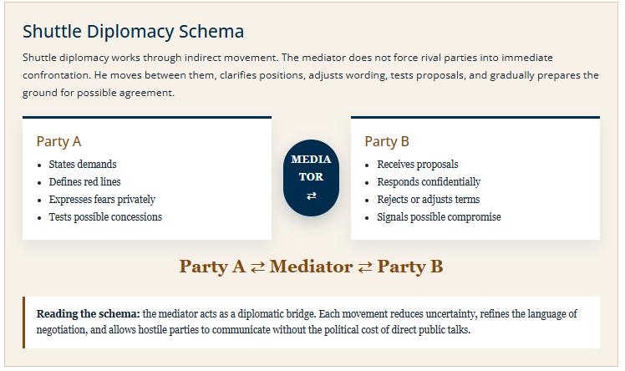The image size is (625, 371).
Task: Select the 'Defines red lines' bullet
Action: coord(84,181)
